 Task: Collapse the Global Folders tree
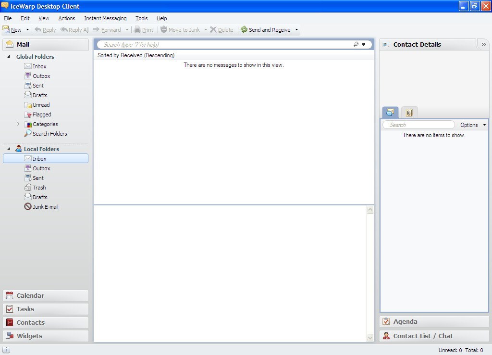(9, 57)
